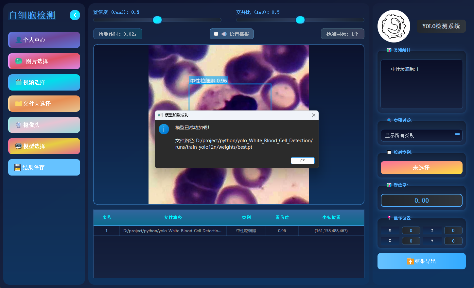Collapse the sidebar with the circular chevron

[75, 15]
